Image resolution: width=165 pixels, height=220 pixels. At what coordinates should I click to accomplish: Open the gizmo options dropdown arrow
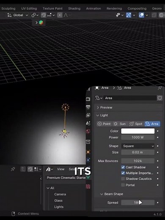(x=134, y=15)
